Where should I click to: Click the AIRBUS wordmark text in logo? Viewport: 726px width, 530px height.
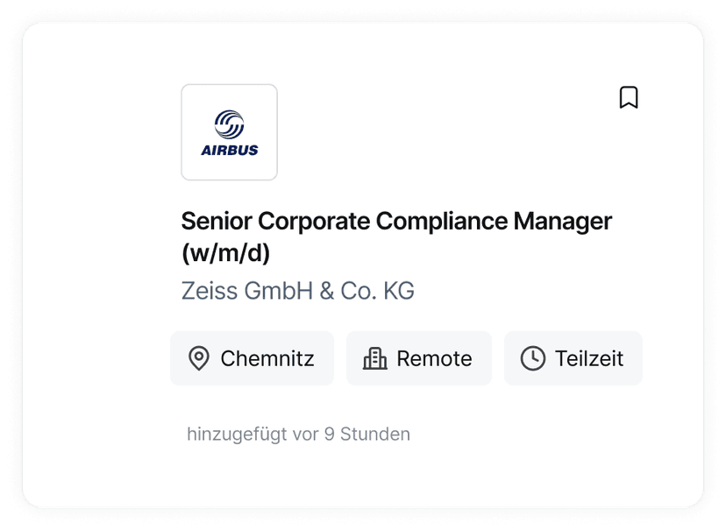point(230,150)
